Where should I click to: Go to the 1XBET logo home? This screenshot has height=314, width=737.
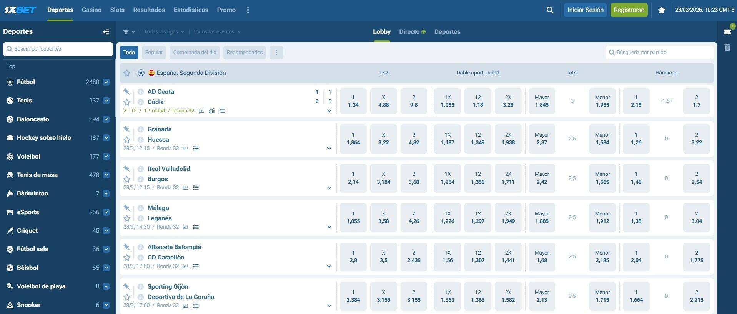[20, 10]
